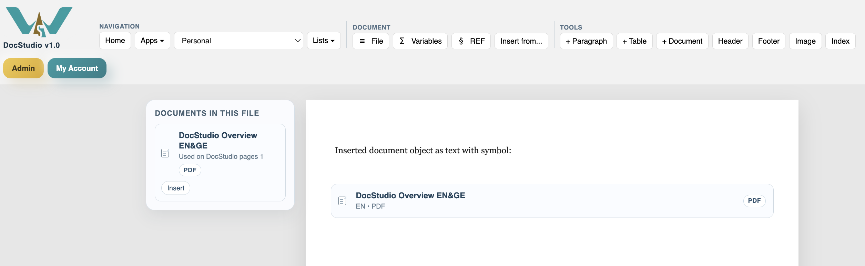Click the Image tool button
Screen dimensions: 865x266
(805, 41)
